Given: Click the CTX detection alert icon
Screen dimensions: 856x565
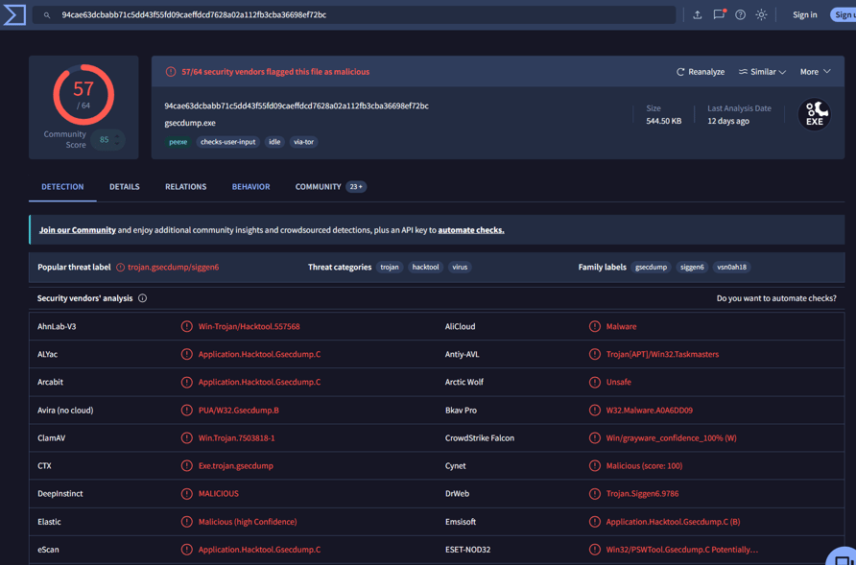Looking at the screenshot, I should click(x=187, y=465).
